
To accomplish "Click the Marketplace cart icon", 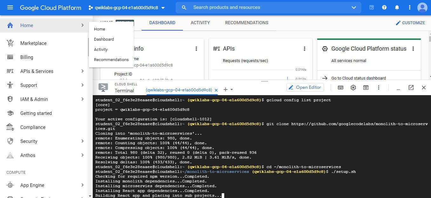I will (10, 43).
